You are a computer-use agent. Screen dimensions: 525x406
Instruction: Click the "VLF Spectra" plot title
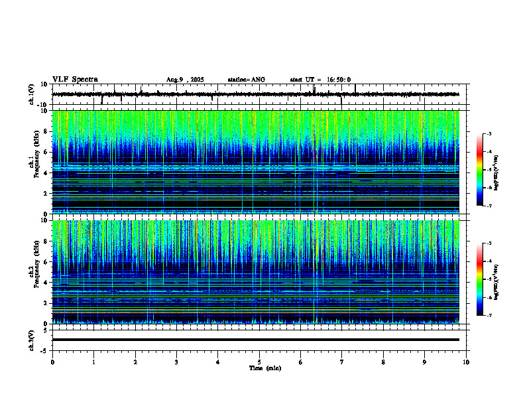click(75, 80)
